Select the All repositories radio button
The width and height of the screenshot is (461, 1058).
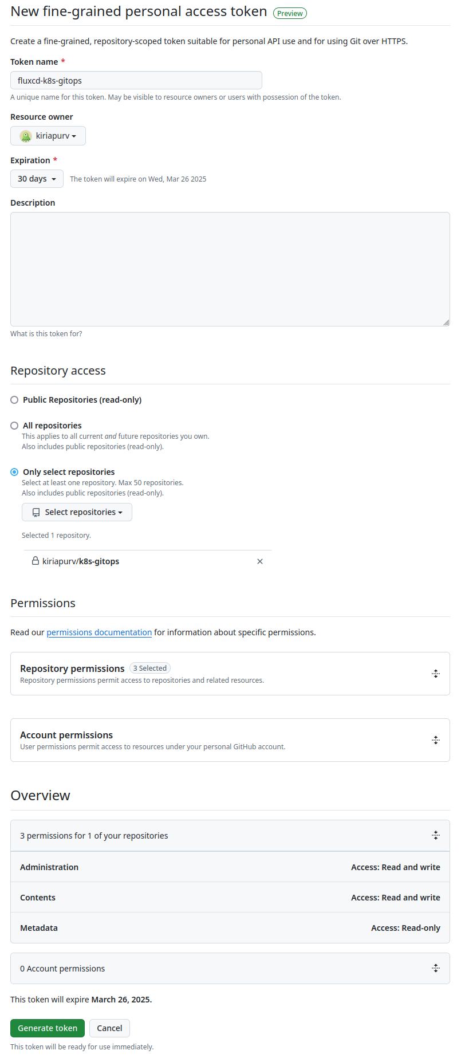(x=14, y=426)
